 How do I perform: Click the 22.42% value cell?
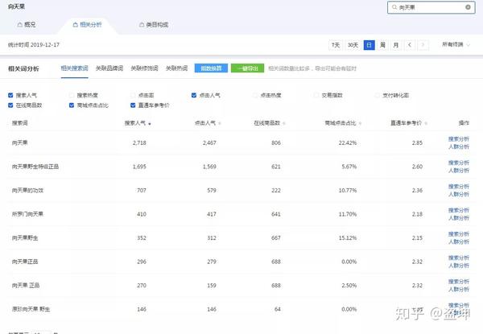[348, 142]
